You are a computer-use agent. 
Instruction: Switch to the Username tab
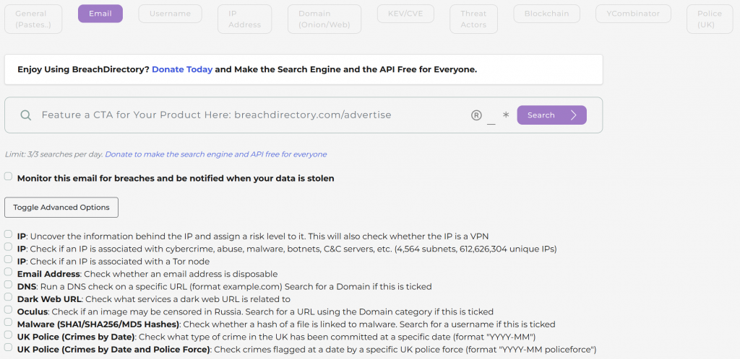point(170,14)
